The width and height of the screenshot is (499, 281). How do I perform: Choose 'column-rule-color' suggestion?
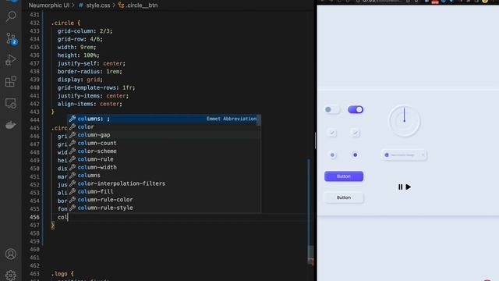[164, 200]
